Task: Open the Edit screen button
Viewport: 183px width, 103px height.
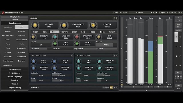Action: [x=116, y=13]
